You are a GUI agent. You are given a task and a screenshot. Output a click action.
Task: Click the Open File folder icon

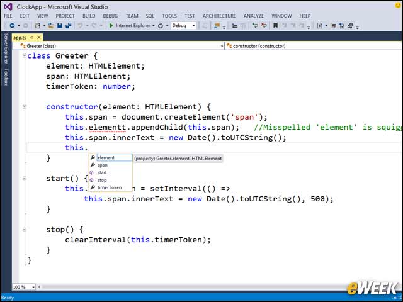pyautogui.click(x=51, y=26)
